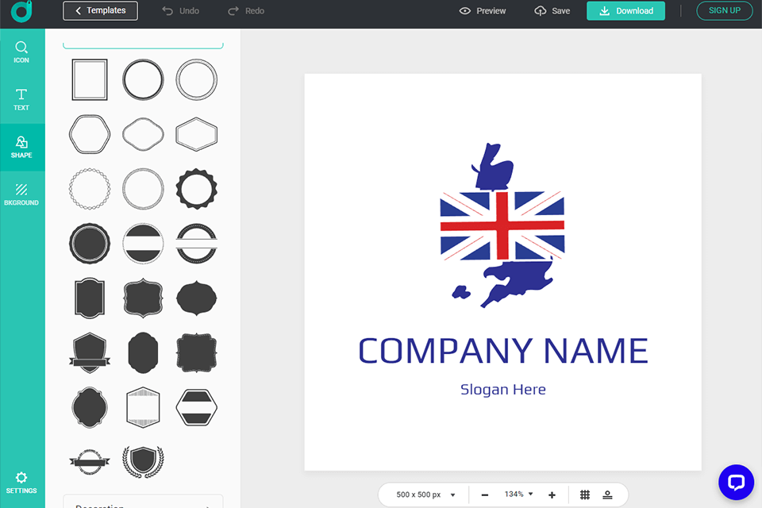Select the Slogan Here text
This screenshot has width=762, height=508.
point(503,390)
